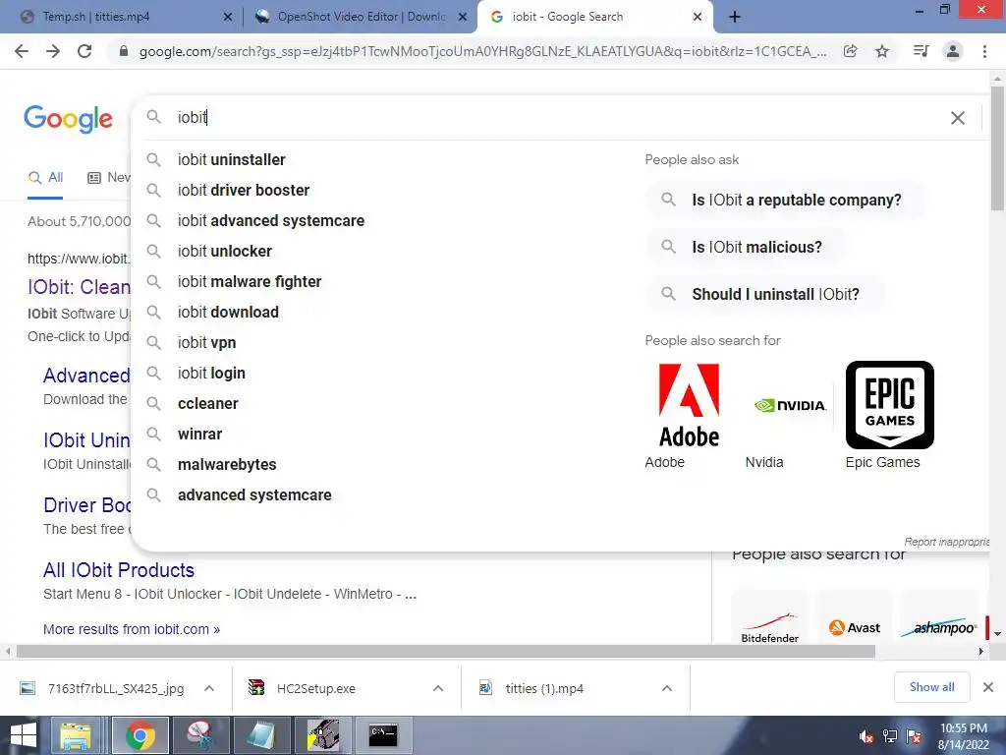This screenshot has width=1006, height=755.
Task: Expand options for 7163tf7rbLL._SX425_.jpg download
Action: tap(209, 688)
